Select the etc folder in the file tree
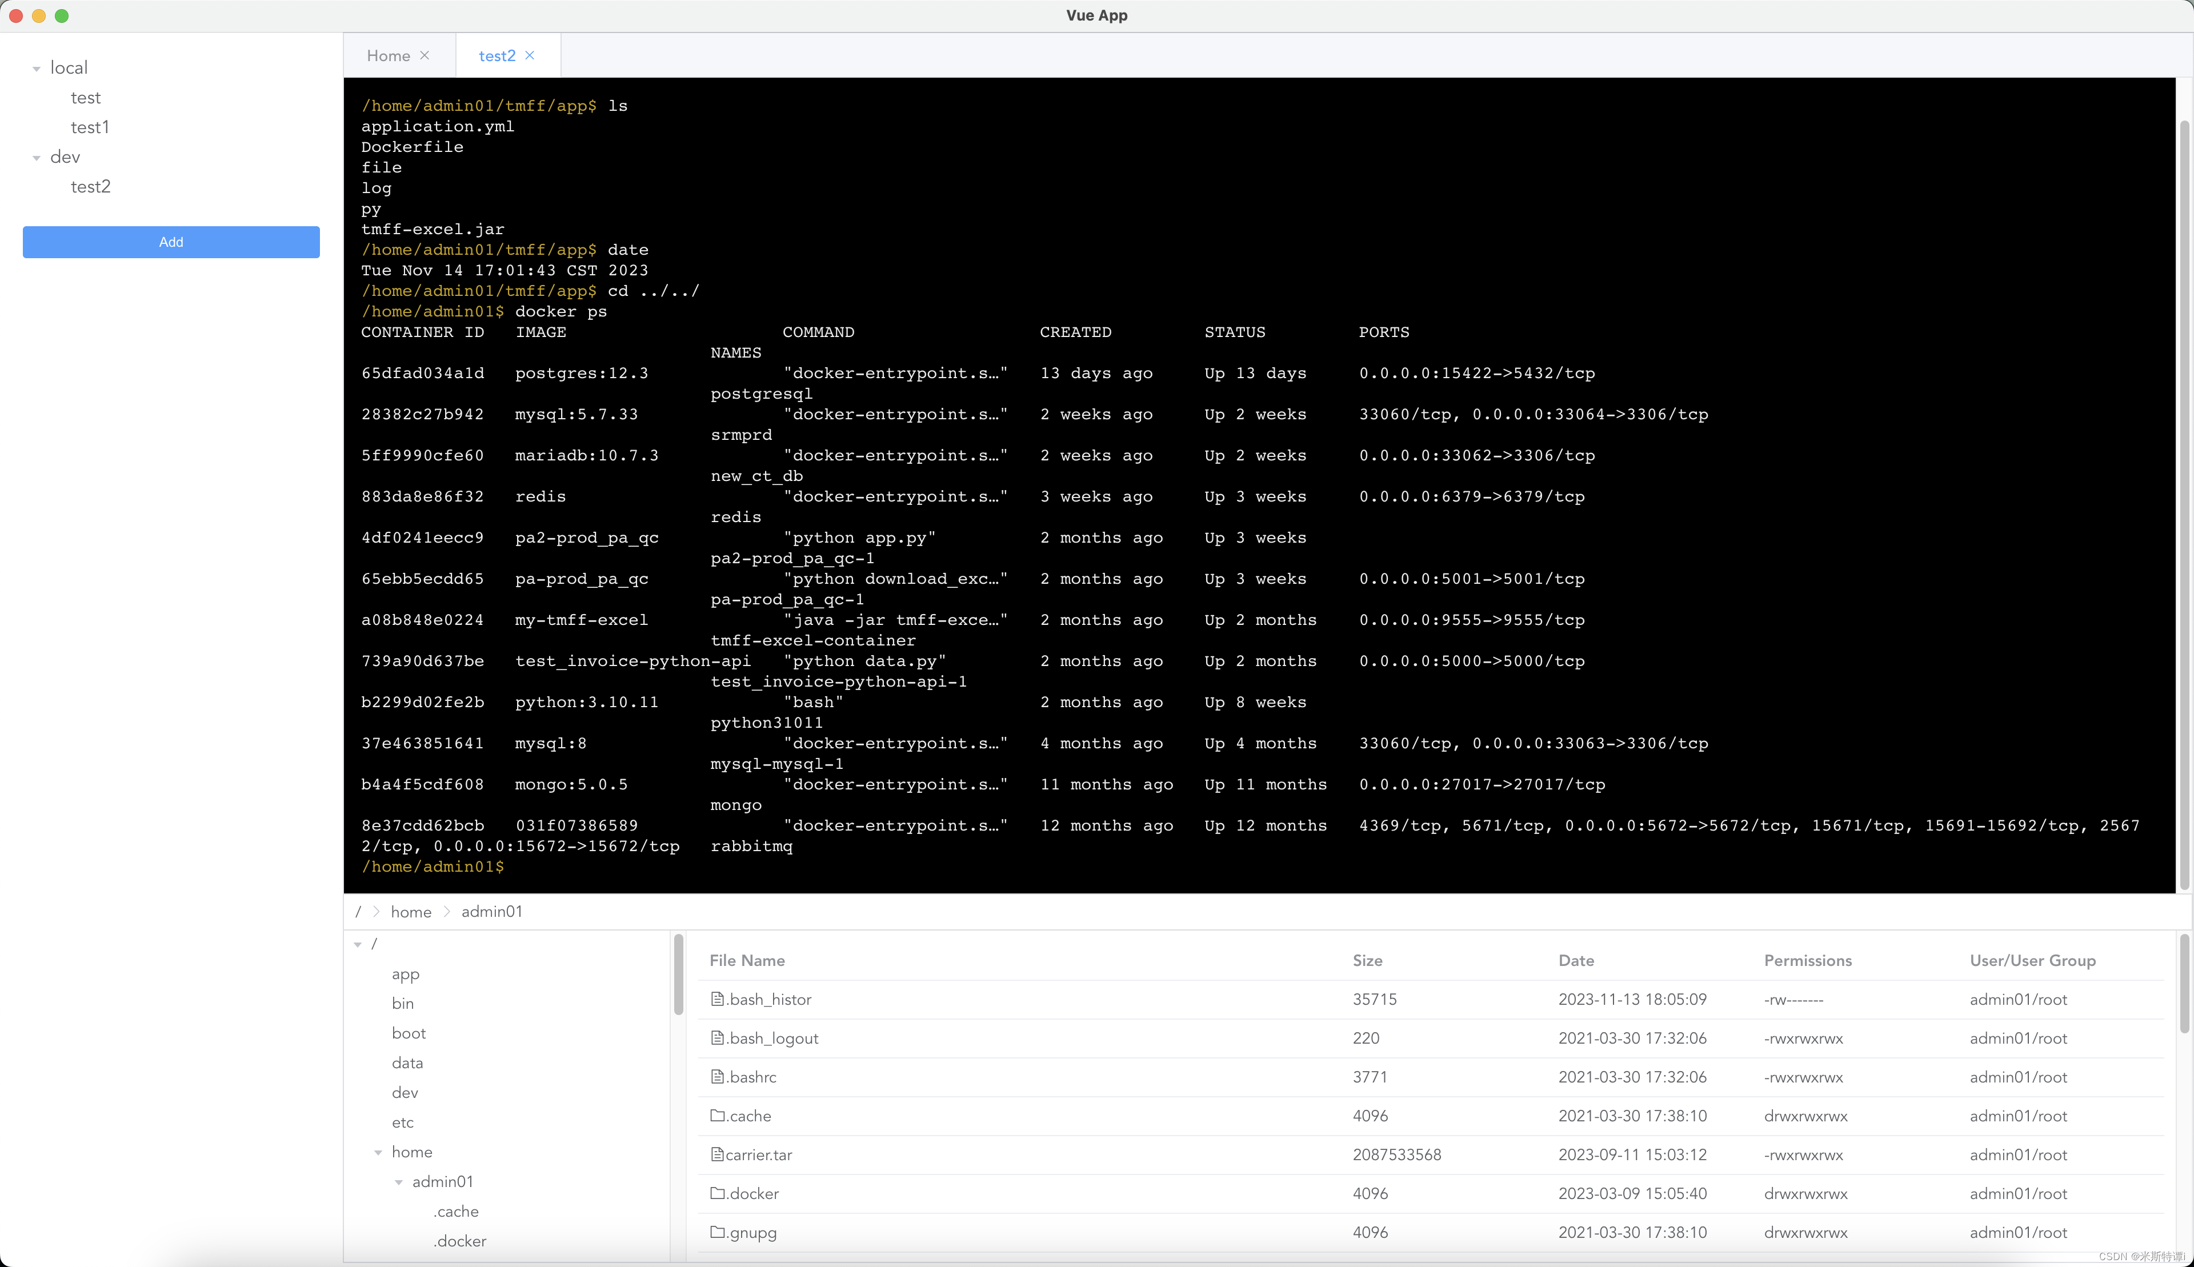The width and height of the screenshot is (2194, 1267). click(x=403, y=1122)
